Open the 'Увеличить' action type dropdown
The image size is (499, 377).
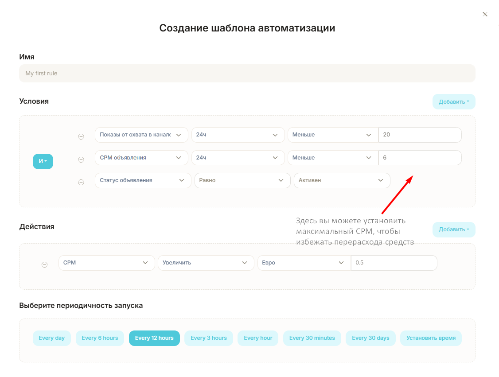tap(206, 263)
